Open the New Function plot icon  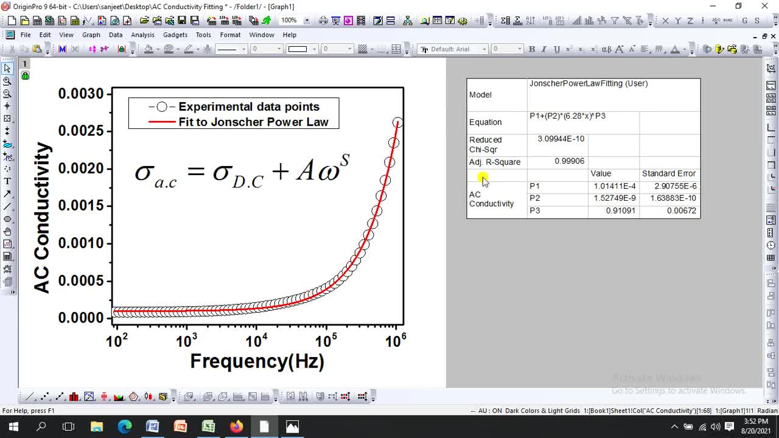click(88, 20)
